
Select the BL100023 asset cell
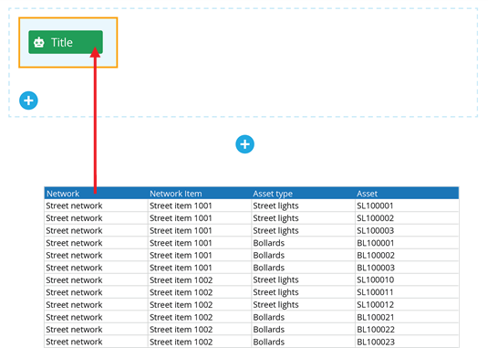(x=407, y=342)
